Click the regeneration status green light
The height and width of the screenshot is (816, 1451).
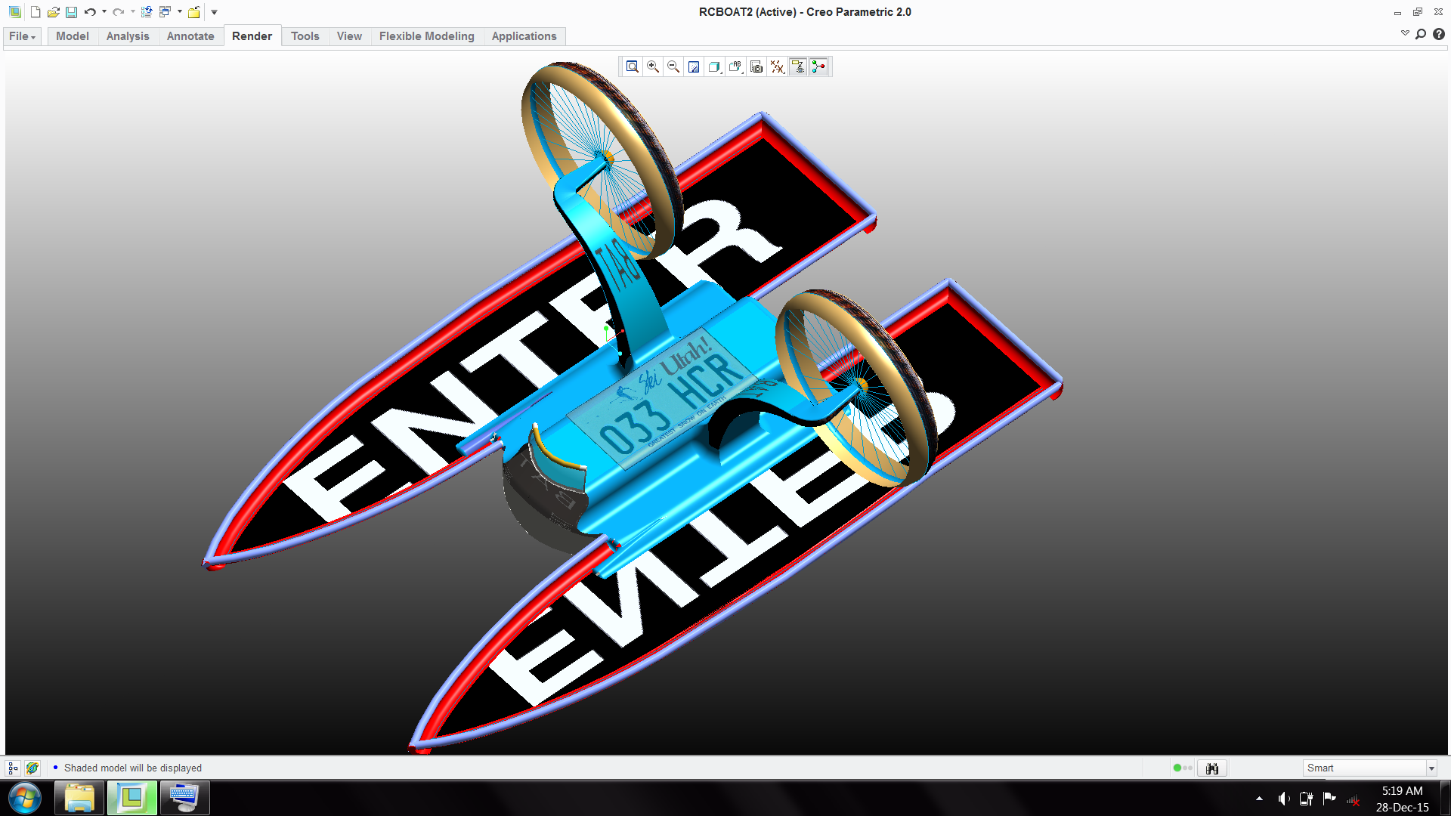tap(1177, 768)
